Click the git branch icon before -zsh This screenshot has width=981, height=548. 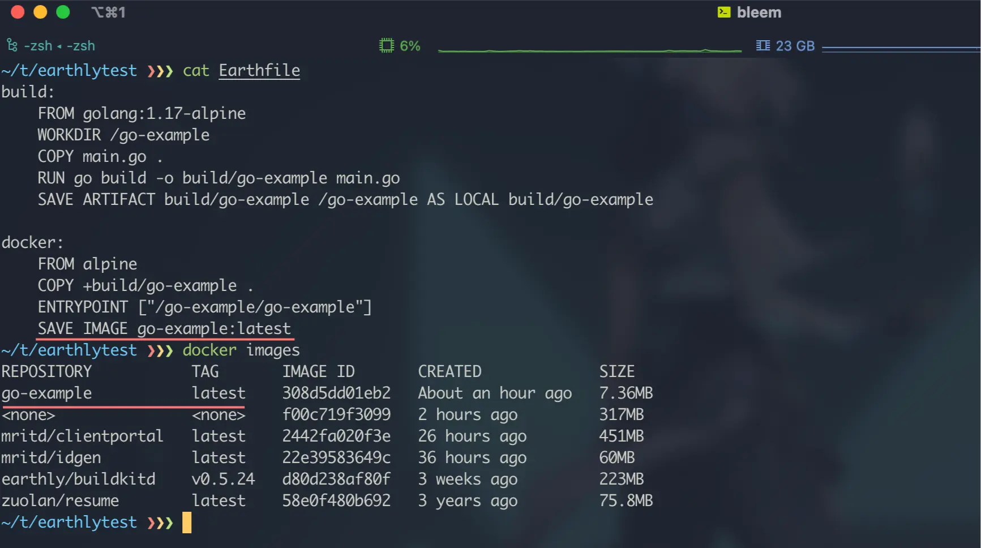coord(12,46)
